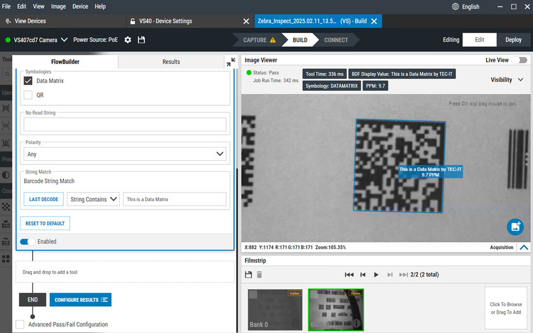
Task: Click the save job floppy icon
Action: 142,40
